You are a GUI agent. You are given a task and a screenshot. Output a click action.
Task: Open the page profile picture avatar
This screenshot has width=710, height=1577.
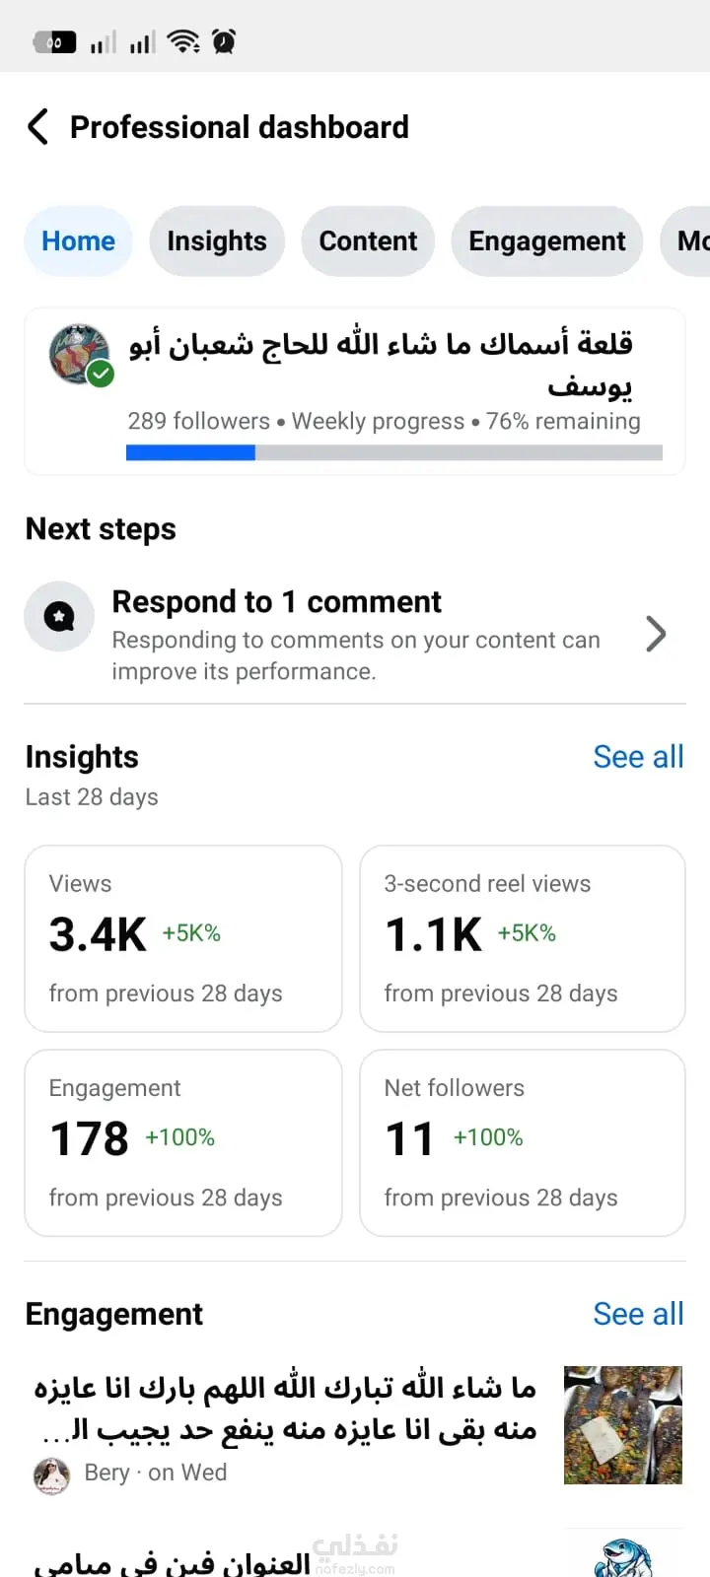[x=79, y=353]
